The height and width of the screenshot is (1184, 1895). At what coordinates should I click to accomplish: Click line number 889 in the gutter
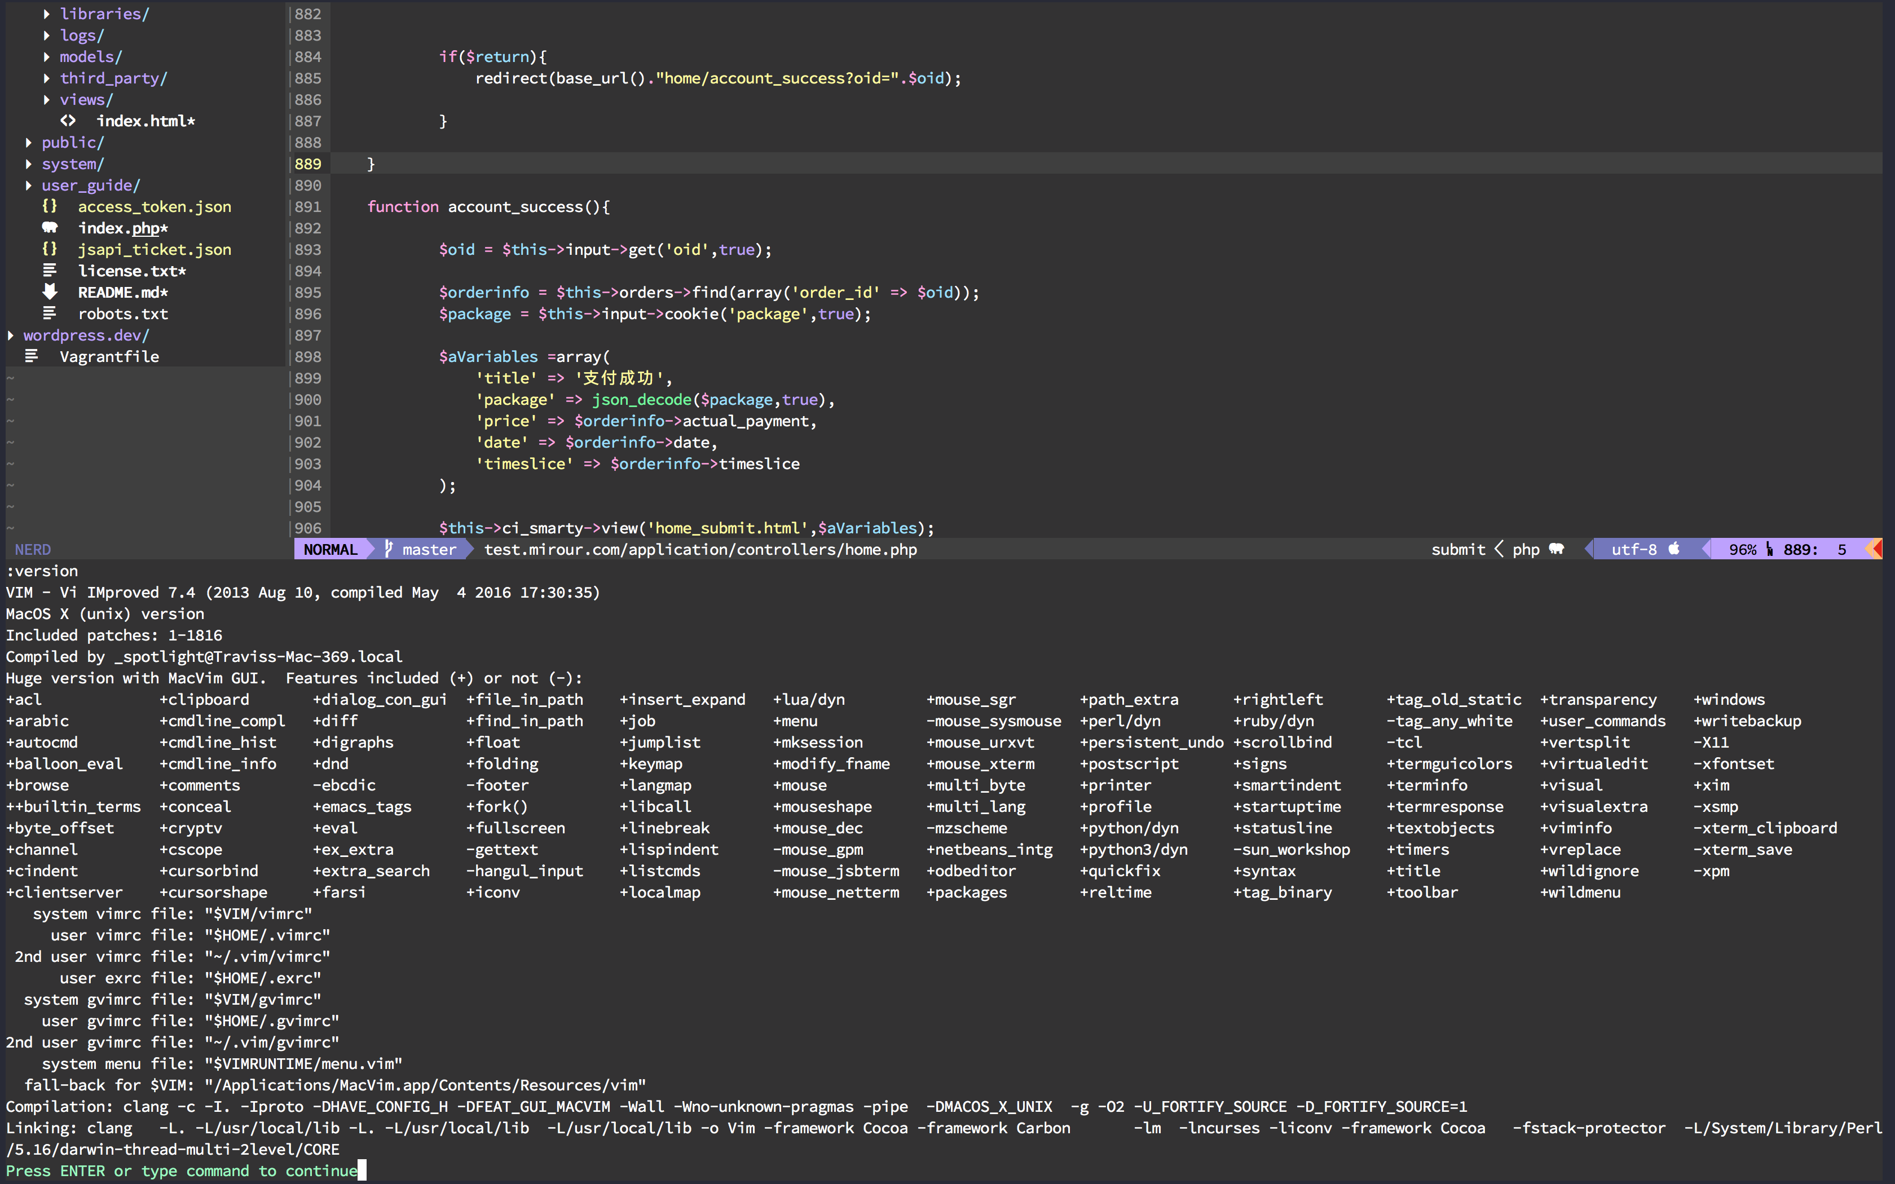pyautogui.click(x=308, y=164)
